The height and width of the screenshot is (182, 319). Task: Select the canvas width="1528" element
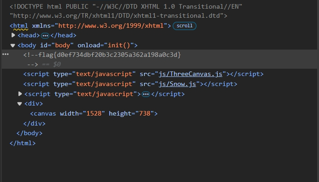click(94, 113)
